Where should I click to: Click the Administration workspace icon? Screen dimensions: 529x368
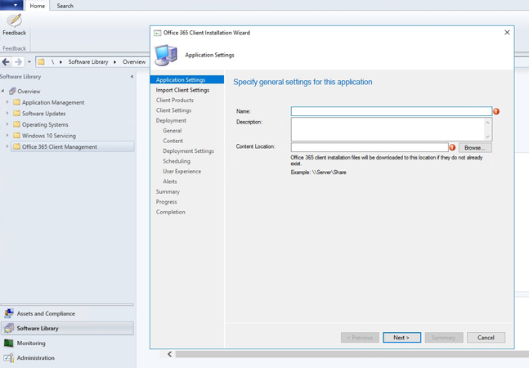[9, 358]
